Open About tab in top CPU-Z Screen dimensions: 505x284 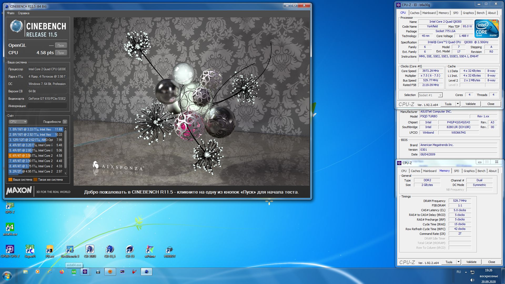[492, 13]
